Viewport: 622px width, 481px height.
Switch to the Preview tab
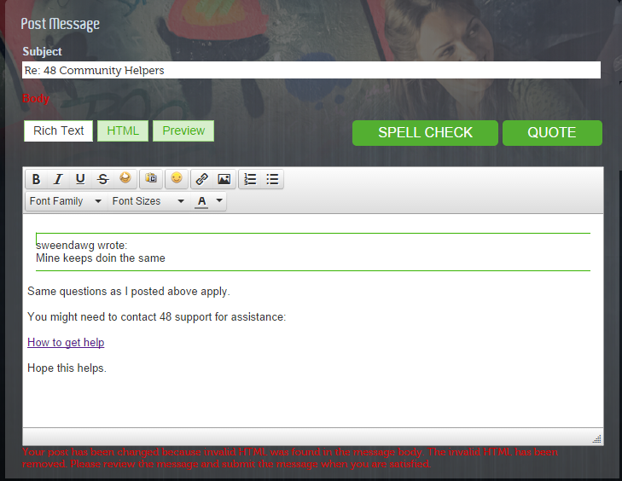click(x=183, y=130)
